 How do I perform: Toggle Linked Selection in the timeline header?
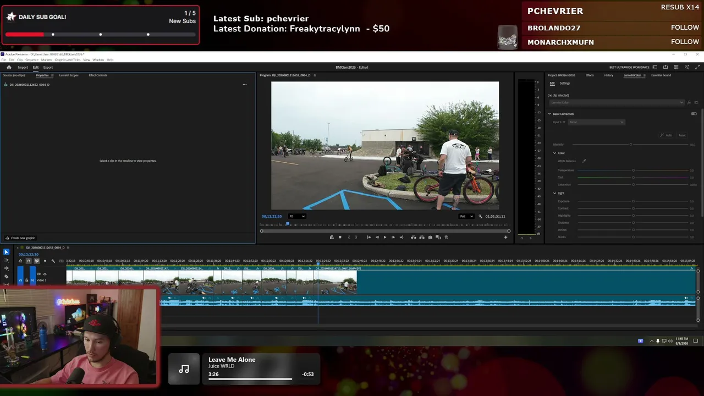coord(36,261)
